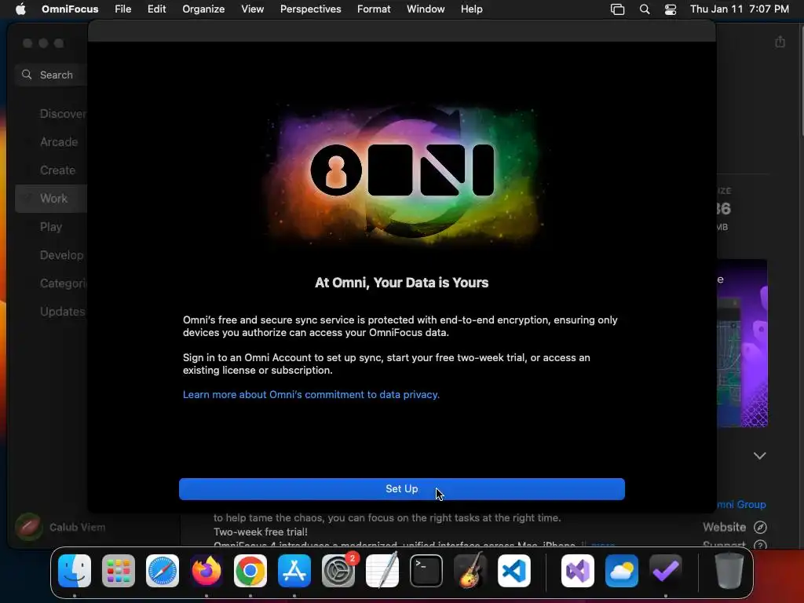Click the App Store search field
Screen dimensions: 804x603
tap(51, 75)
